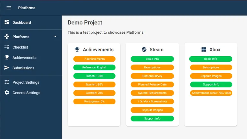Click the Platforma title in header
247x139 pixels.
click(x=27, y=8)
